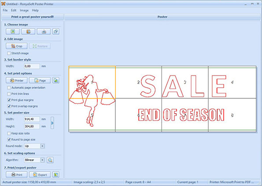
Task: Toggle Print glue margins checkbox
Action: pyautogui.click(x=9, y=100)
